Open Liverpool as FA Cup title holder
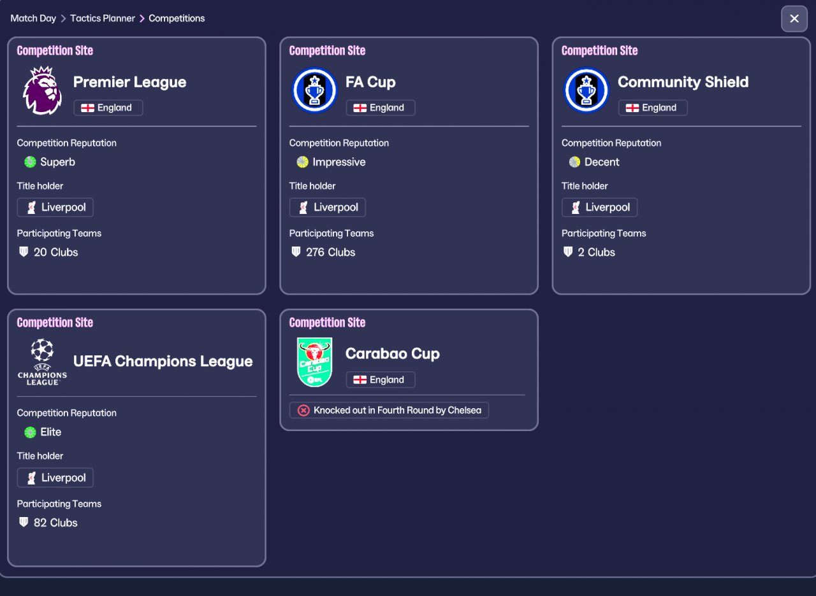This screenshot has width=816, height=596. point(328,208)
